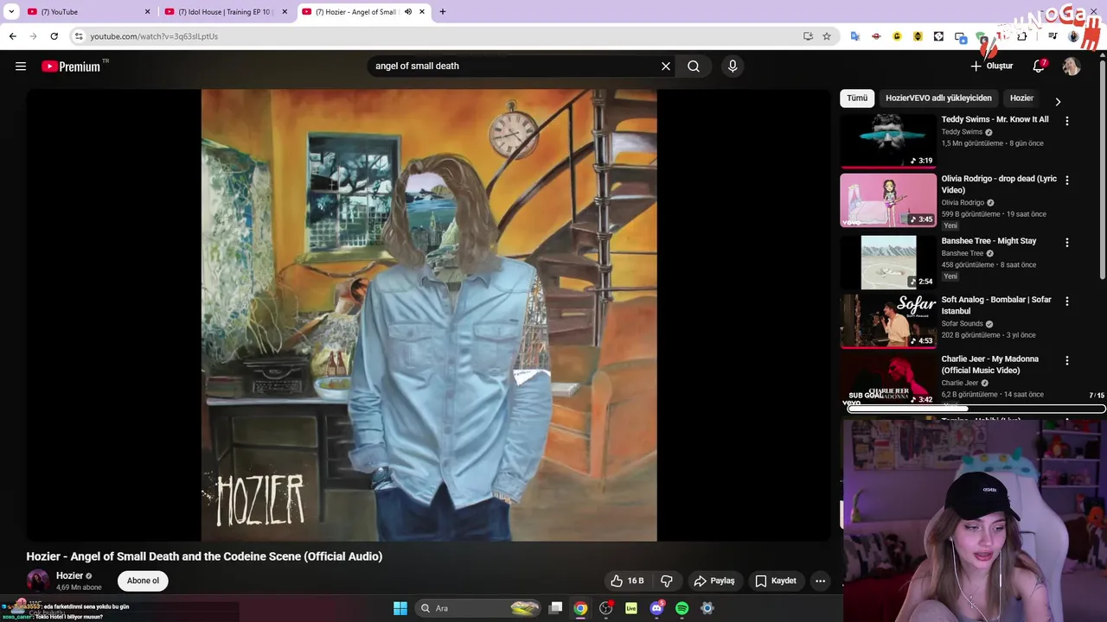The width and height of the screenshot is (1107, 622).
Task: Close the Idol House tab
Action: (285, 12)
